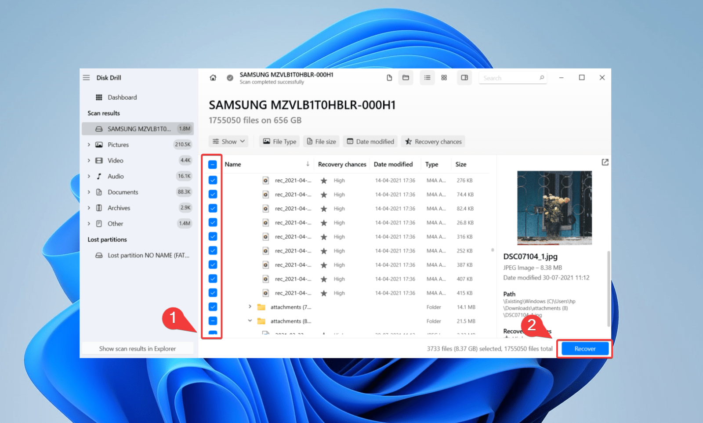Screen dimensions: 703x423
Task: Expand the Pictures category
Action: pyautogui.click(x=89, y=145)
